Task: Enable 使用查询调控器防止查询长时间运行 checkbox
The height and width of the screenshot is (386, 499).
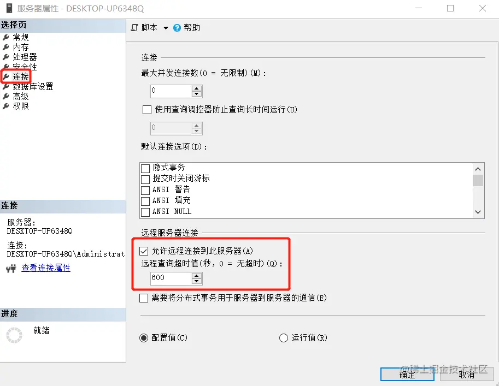Action: pyautogui.click(x=147, y=110)
